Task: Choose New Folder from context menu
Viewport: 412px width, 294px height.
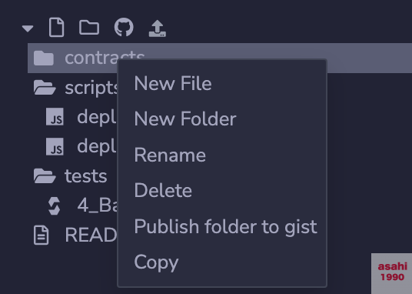Action: point(185,119)
